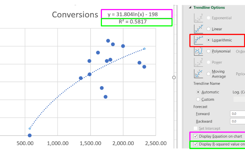Click the Polynomial trendline icon

point(198,51)
